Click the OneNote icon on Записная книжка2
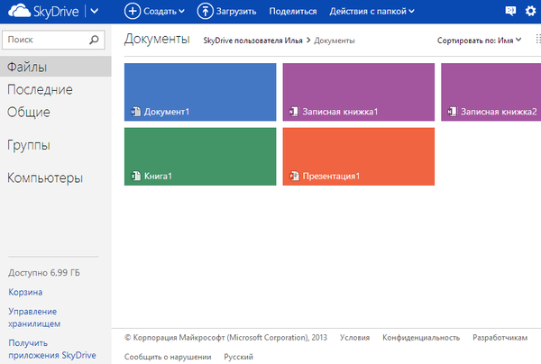The width and height of the screenshot is (541, 364). (452, 112)
